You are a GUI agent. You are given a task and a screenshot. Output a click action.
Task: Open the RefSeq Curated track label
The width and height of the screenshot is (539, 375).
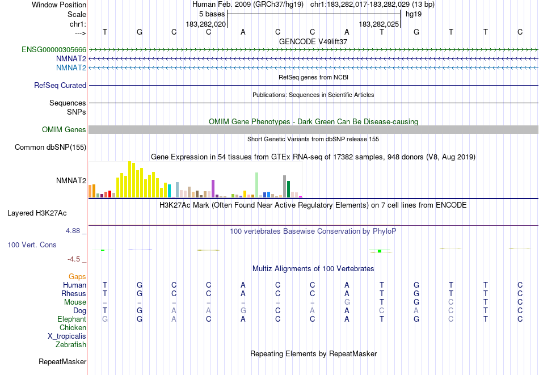point(60,85)
